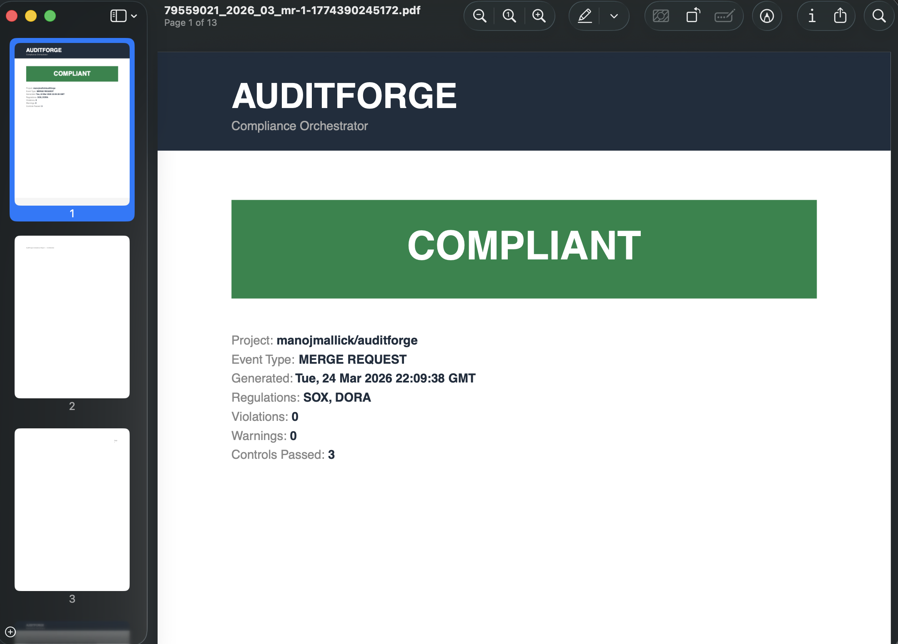Open the Search magnifier in toolbar

(x=879, y=16)
